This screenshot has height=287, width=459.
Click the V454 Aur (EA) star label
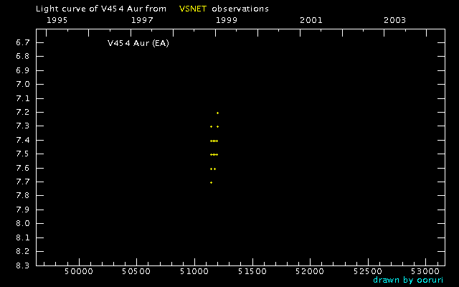tap(138, 43)
